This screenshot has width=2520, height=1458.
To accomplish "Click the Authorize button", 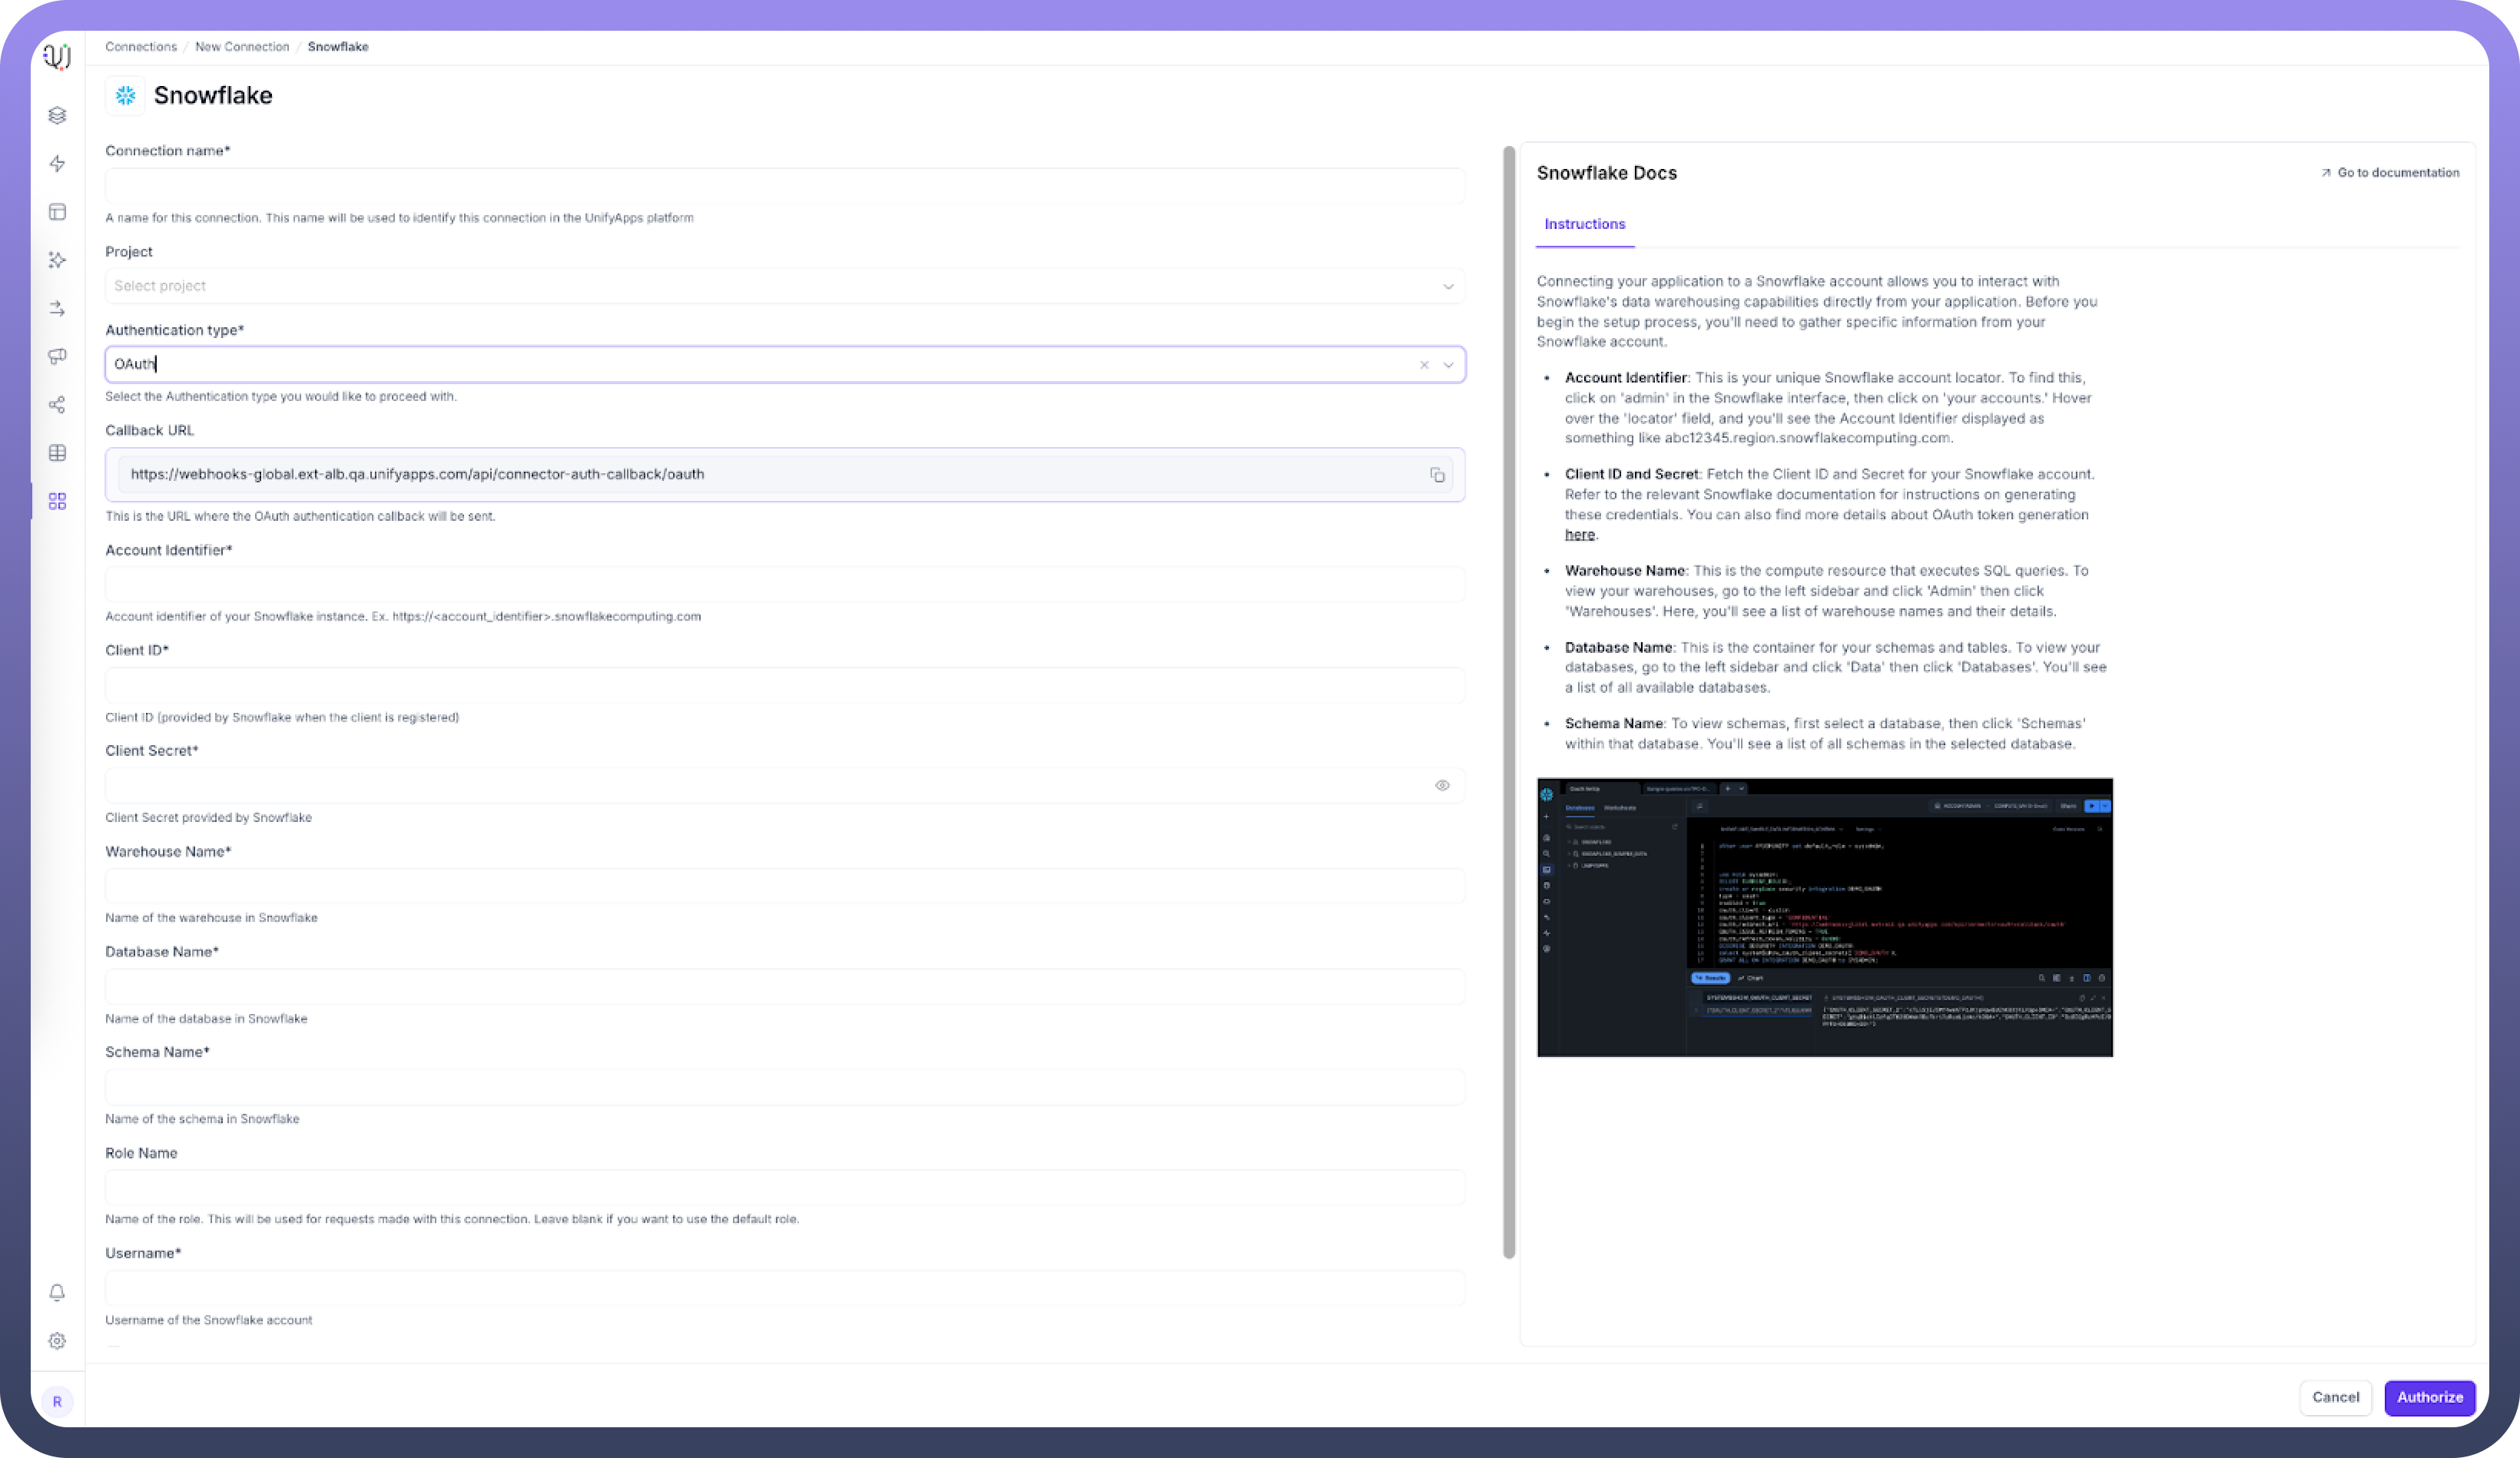I will click(x=2429, y=1397).
